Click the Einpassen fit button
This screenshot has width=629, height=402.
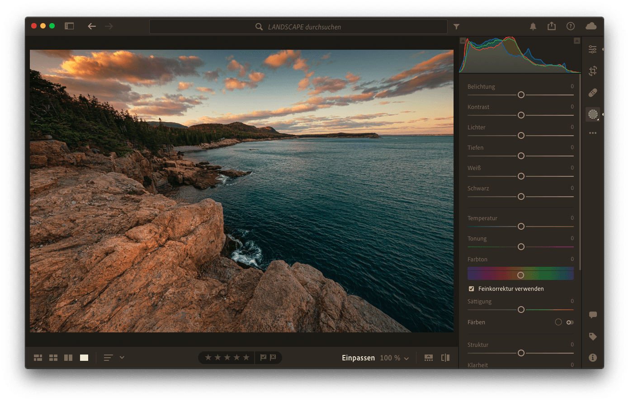pos(358,358)
